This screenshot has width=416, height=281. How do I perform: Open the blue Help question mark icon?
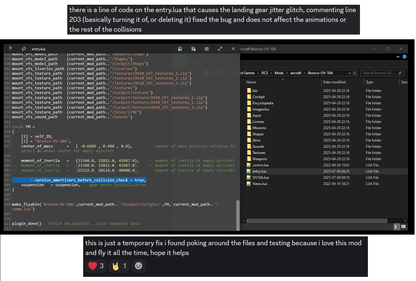pyautogui.click(x=404, y=57)
